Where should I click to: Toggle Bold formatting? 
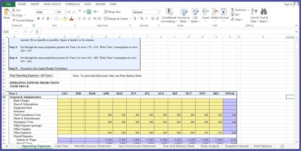point(38,19)
